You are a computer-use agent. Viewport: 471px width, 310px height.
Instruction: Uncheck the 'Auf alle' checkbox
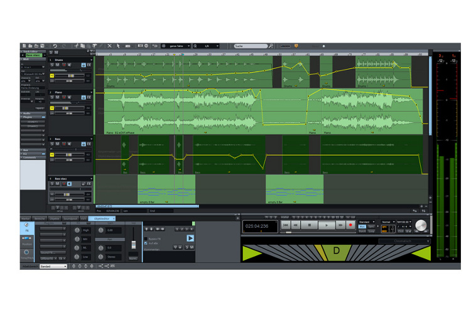coord(146,243)
